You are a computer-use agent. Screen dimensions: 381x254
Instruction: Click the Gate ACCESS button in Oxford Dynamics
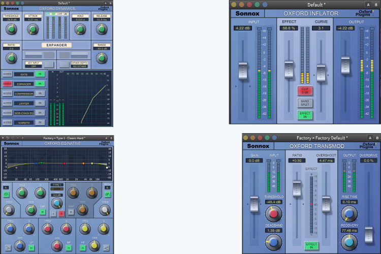(x=7, y=74)
